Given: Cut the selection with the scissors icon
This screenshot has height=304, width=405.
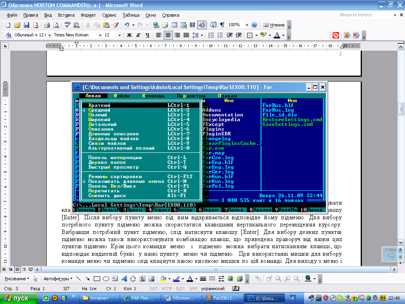Looking at the screenshot, I should [x=88, y=25].
